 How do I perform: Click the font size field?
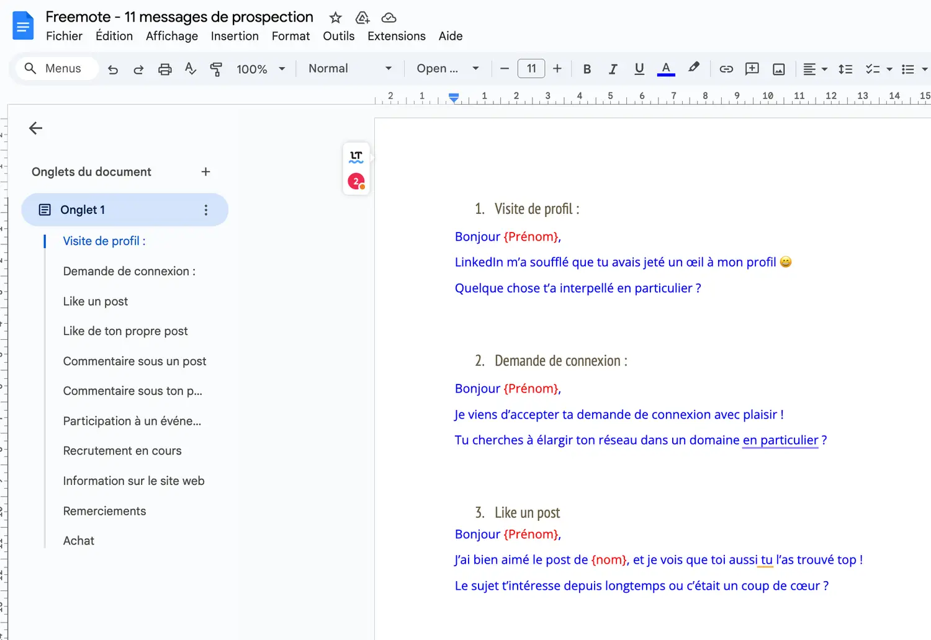[x=531, y=69]
